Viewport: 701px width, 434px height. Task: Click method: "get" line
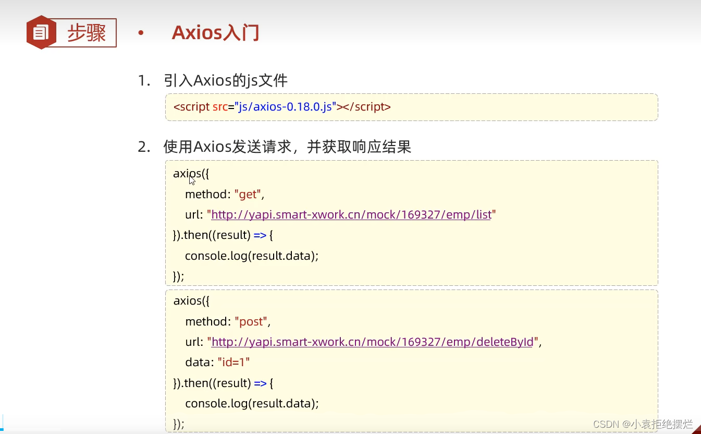tap(225, 195)
